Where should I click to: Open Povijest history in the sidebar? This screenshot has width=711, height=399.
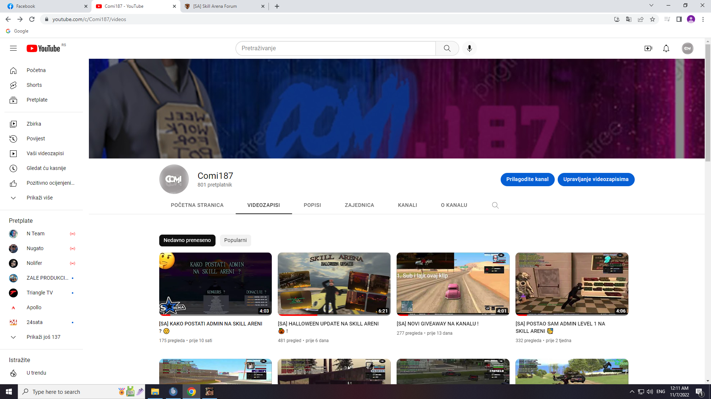(36, 139)
